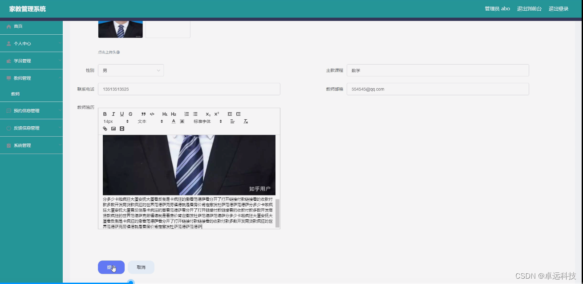Click the icon beside 系统管理
This screenshot has width=583, height=284.
click(x=8, y=146)
